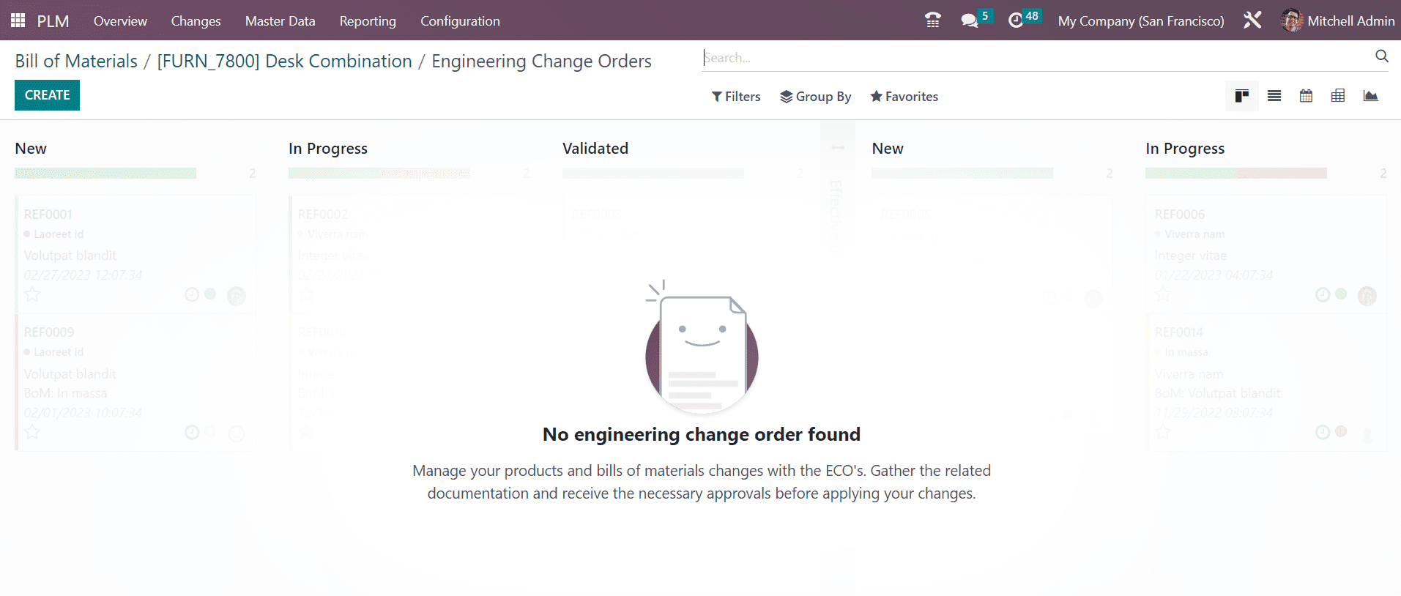
Task: Open the apps grid menu icon
Action: coord(18,21)
